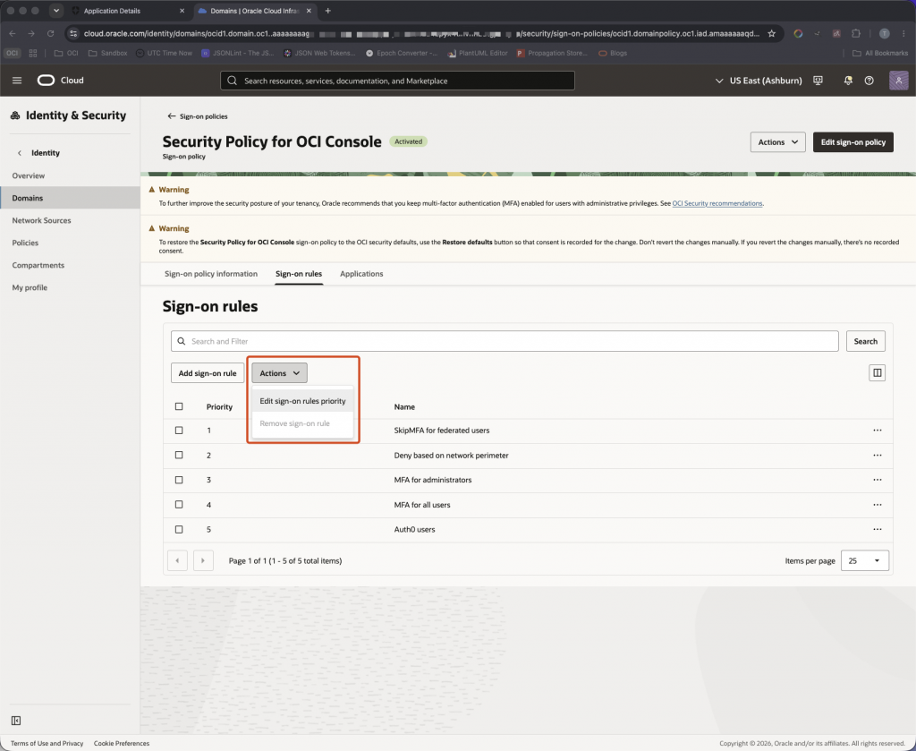Switch to Sign-on policy information tab
The image size is (916, 751).
pyautogui.click(x=211, y=274)
